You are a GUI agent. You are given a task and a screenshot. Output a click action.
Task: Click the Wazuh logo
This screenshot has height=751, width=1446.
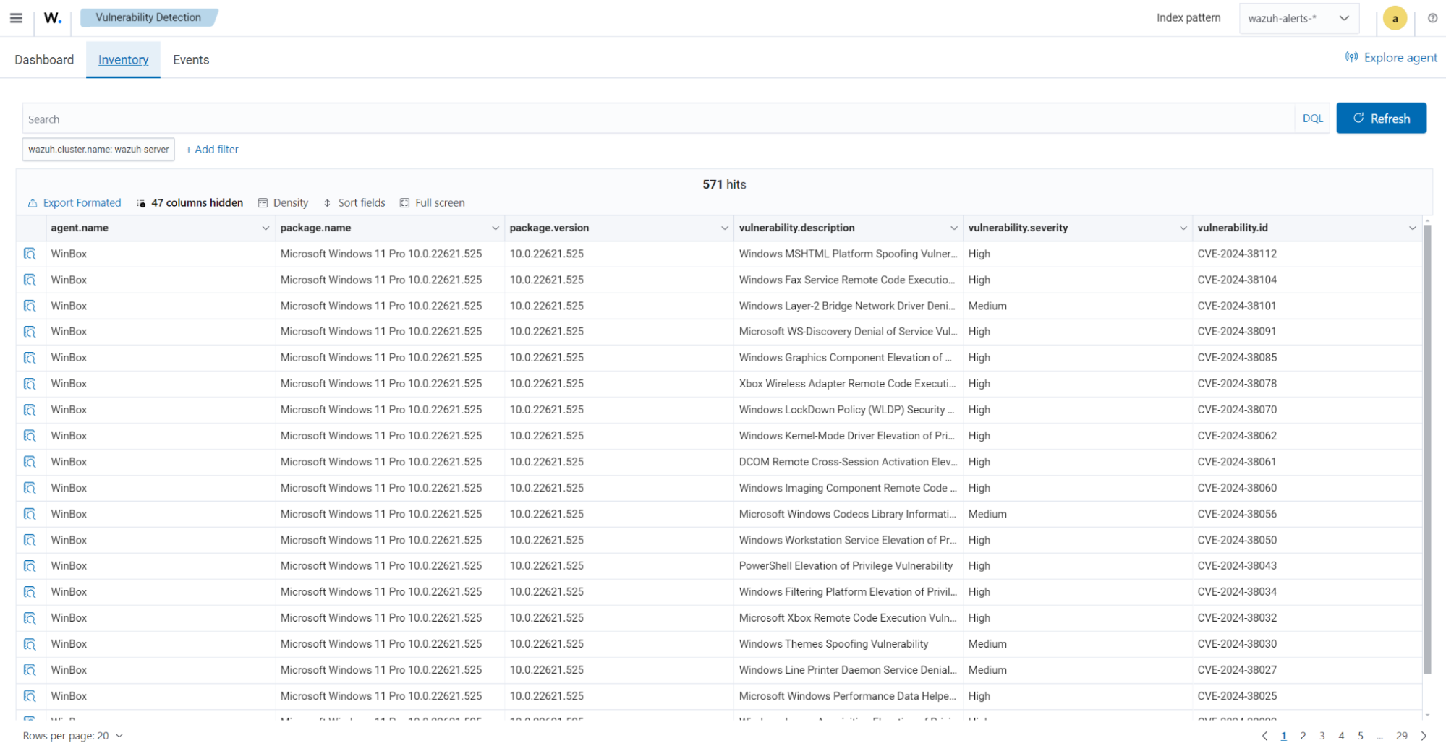[51, 18]
